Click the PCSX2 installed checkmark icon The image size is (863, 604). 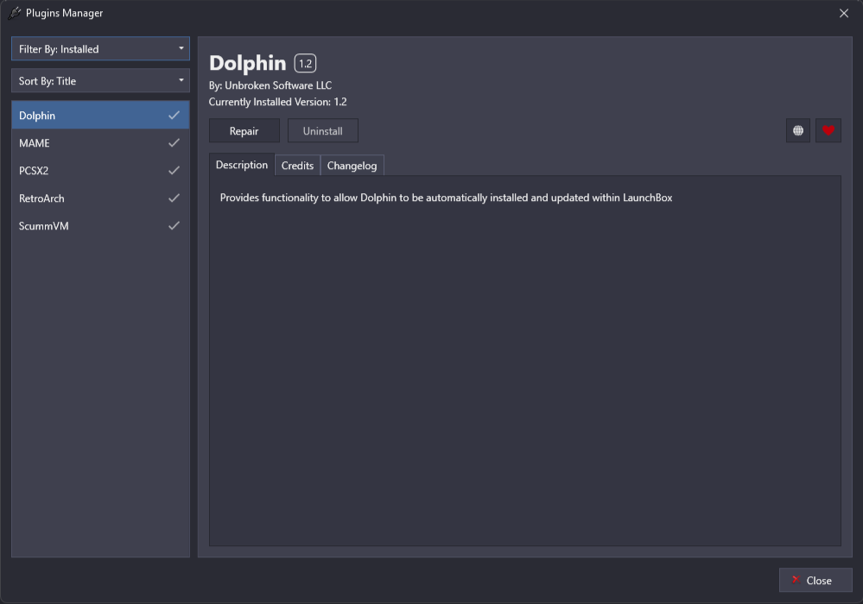click(174, 170)
